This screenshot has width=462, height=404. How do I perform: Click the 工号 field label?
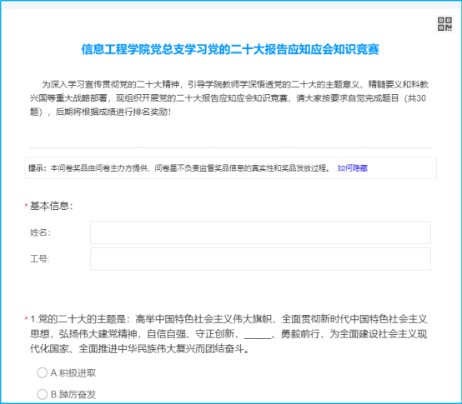click(x=39, y=259)
